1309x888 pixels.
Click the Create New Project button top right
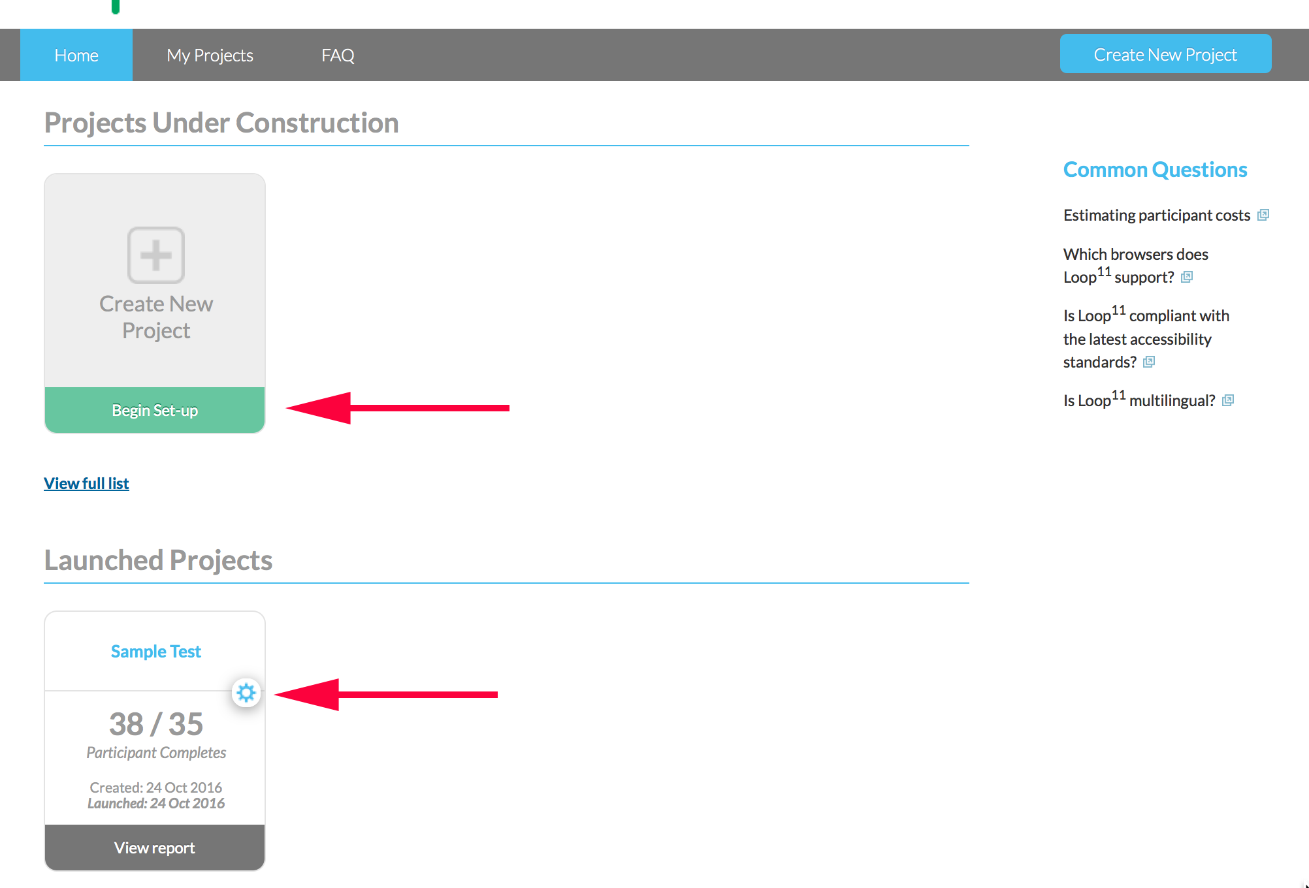(1167, 54)
